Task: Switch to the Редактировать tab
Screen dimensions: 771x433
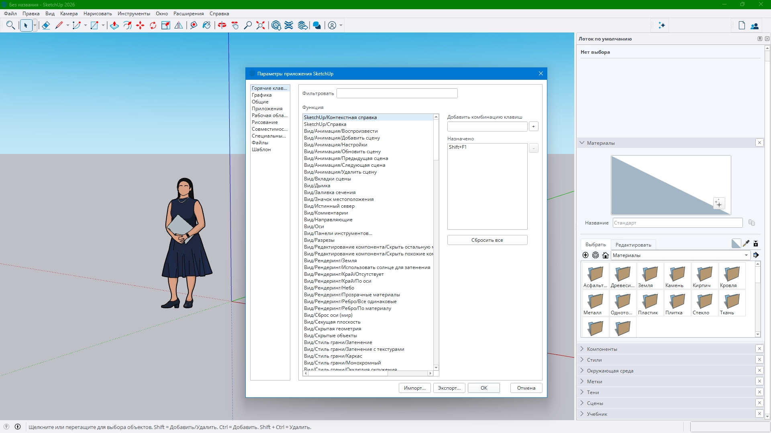Action: tap(633, 245)
